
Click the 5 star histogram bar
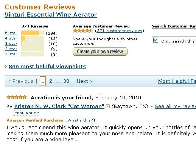point(33,33)
